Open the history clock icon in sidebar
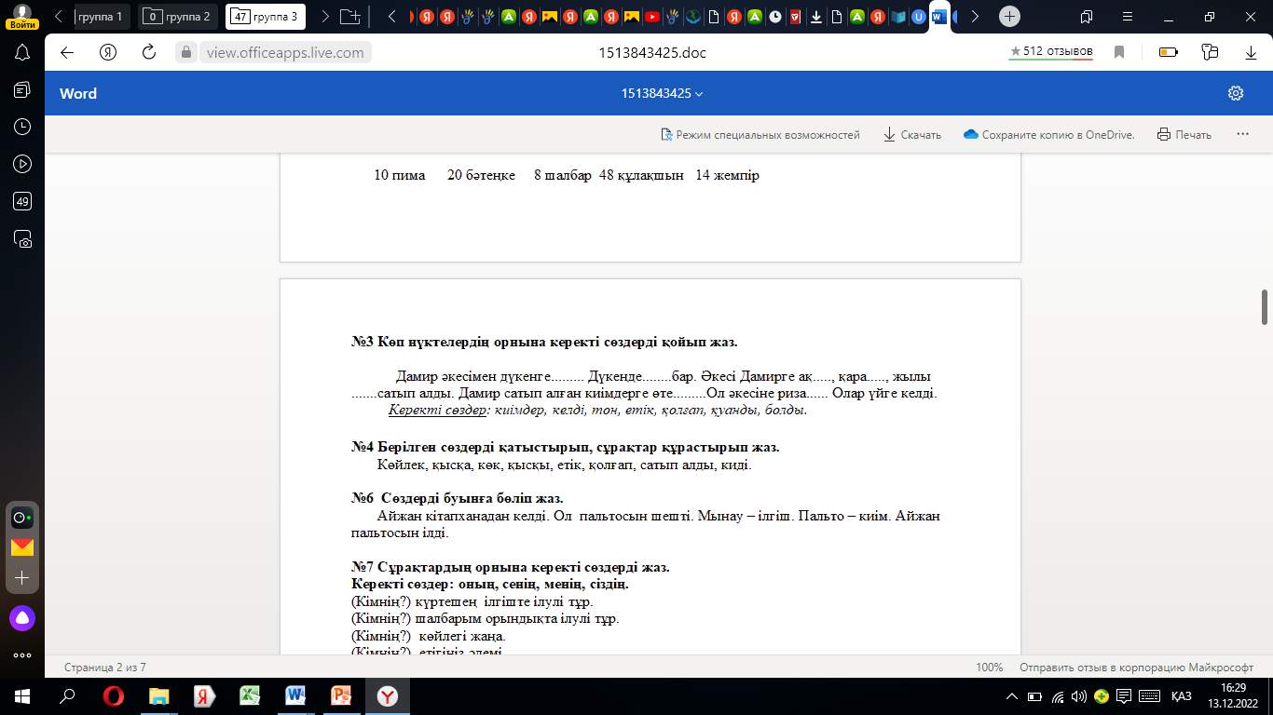 (22, 127)
